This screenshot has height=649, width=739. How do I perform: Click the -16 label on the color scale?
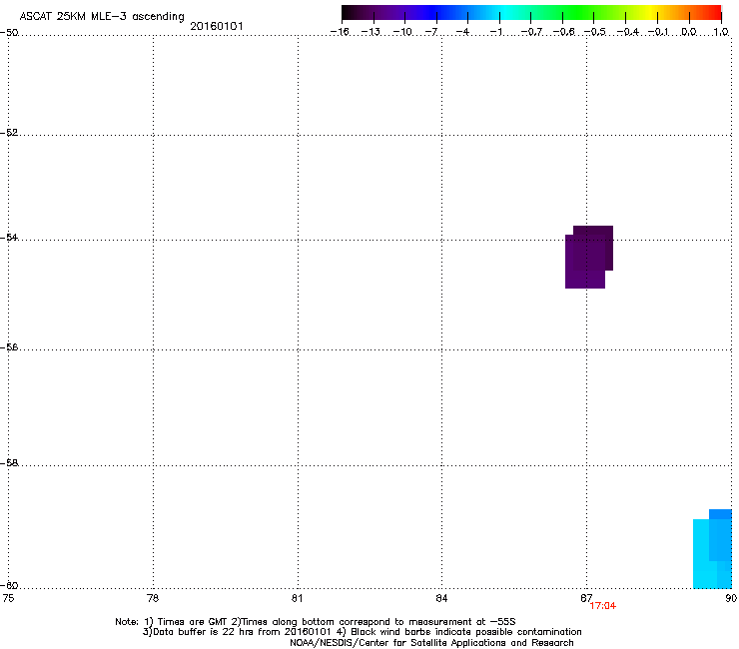340,32
